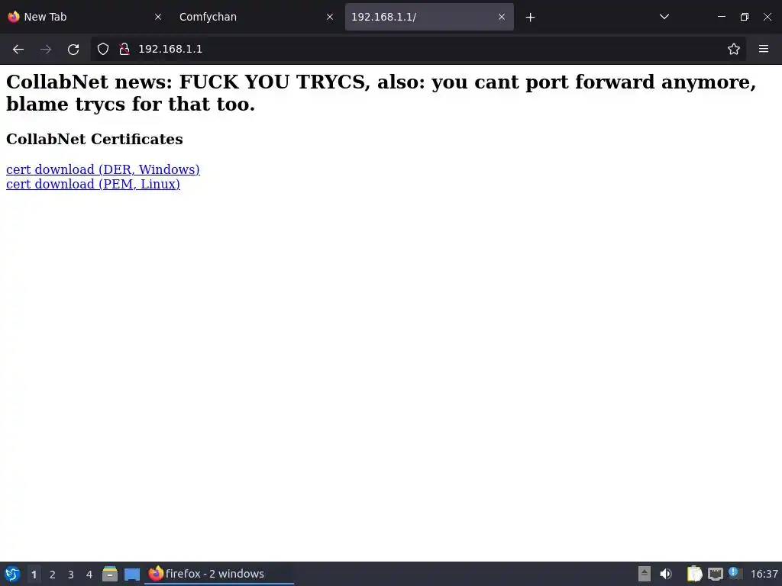Screen dimensions: 782x586
Task: Open the clipboard manager tray icon
Action: click(x=694, y=574)
